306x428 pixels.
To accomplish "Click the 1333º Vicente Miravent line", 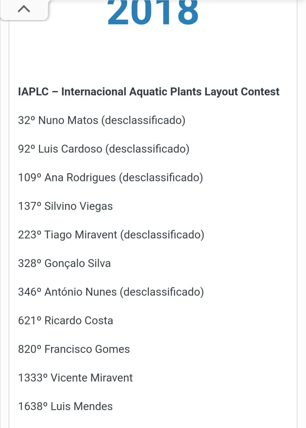I will pos(75,378).
